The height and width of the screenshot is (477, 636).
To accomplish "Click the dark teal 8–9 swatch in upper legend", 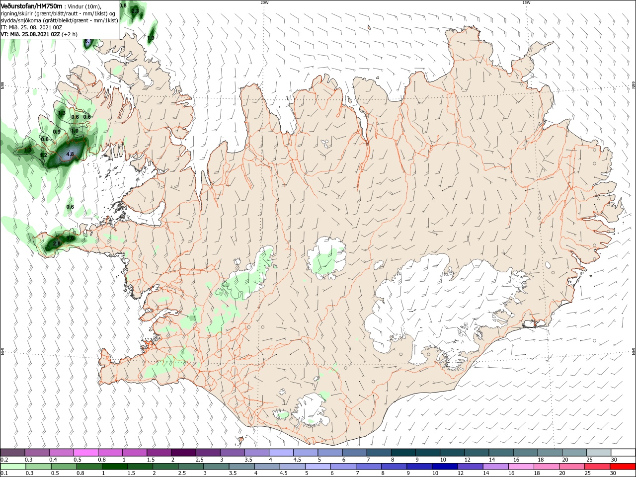I will click(x=403, y=453).
